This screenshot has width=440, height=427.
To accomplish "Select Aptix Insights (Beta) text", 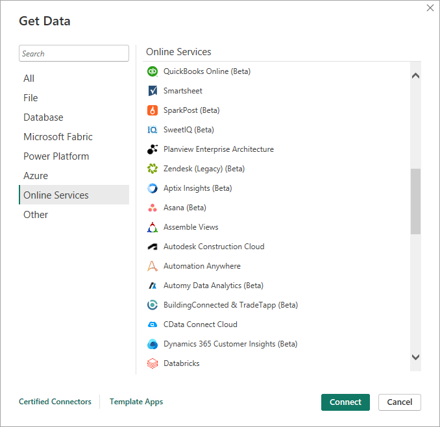I will 197,188.
